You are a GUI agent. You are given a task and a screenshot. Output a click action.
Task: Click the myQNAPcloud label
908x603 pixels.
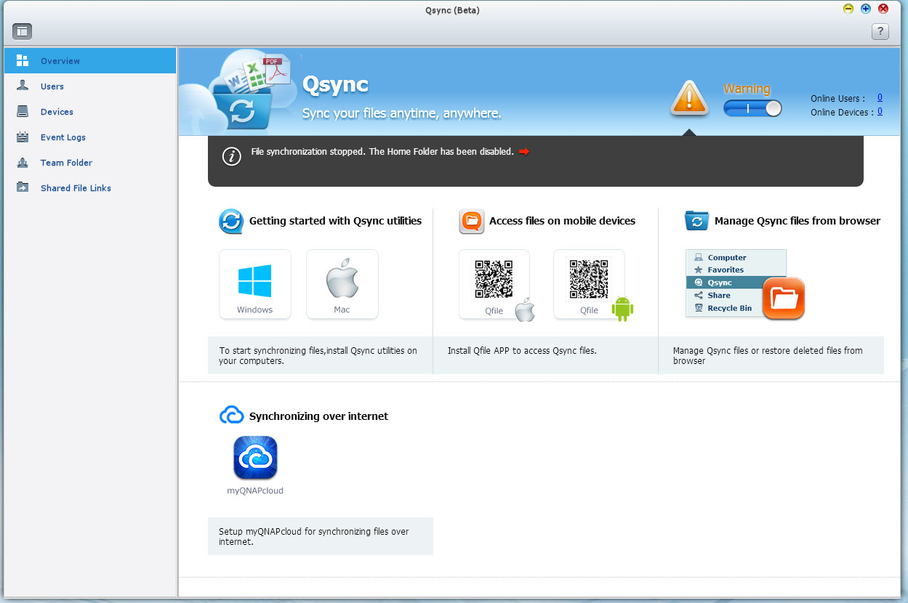coord(255,490)
